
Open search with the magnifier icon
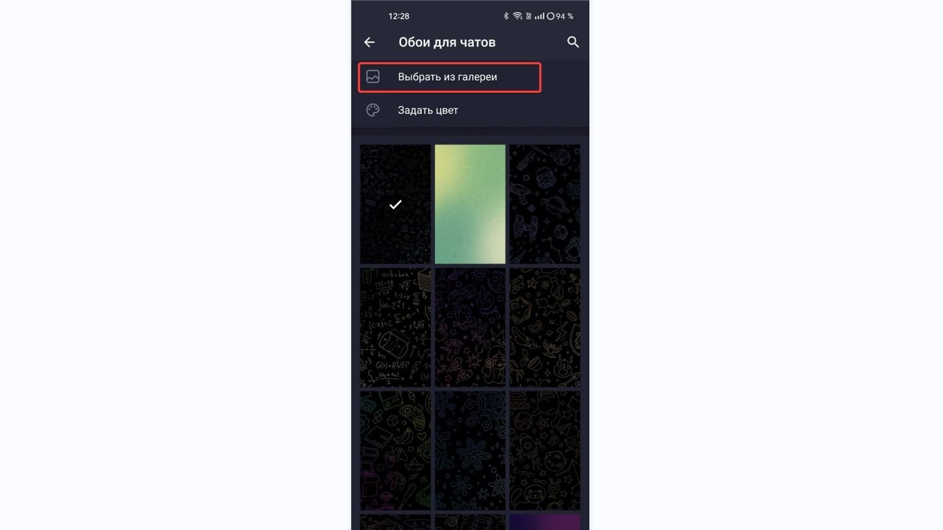(x=573, y=42)
